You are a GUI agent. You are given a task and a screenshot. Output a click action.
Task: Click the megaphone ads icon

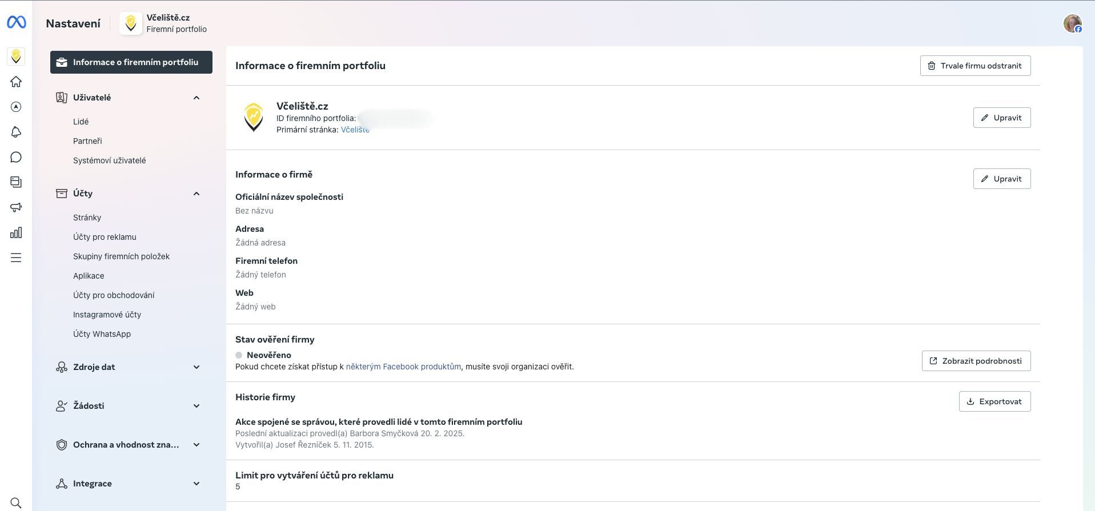point(16,207)
